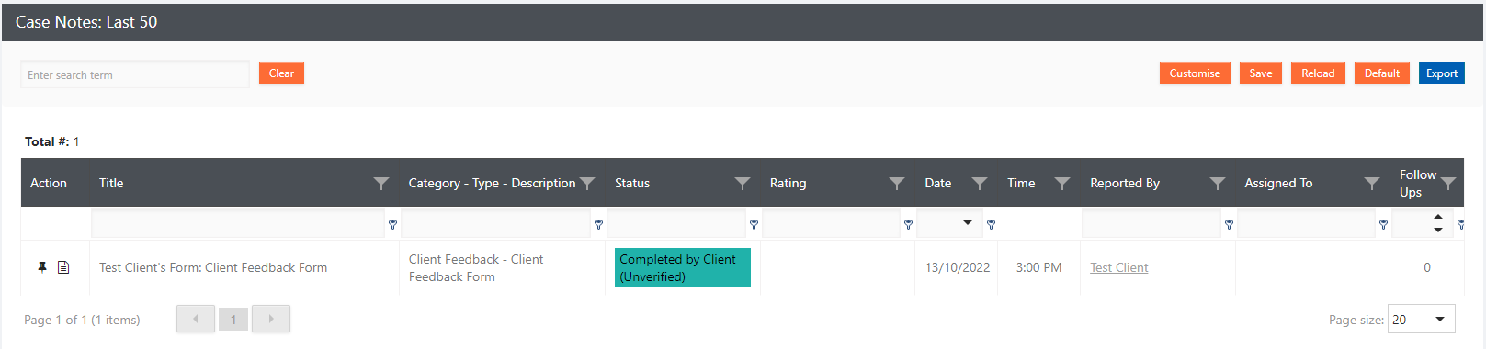
Task: Increase the Follow Ups filter value
Action: [1438, 218]
